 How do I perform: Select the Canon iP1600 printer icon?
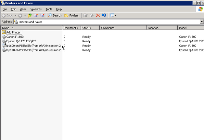click(x=4, y=37)
